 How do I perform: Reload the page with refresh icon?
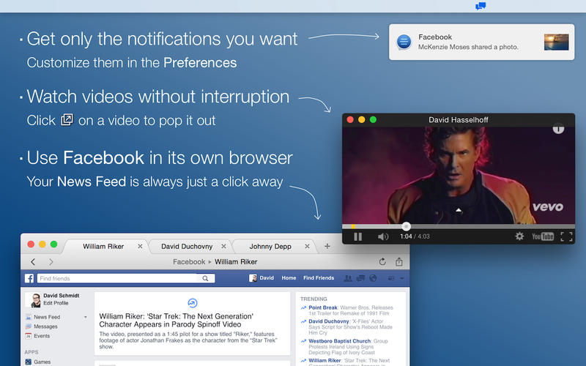click(x=382, y=261)
